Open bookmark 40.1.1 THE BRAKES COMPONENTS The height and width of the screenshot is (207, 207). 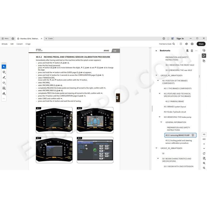[177, 88]
